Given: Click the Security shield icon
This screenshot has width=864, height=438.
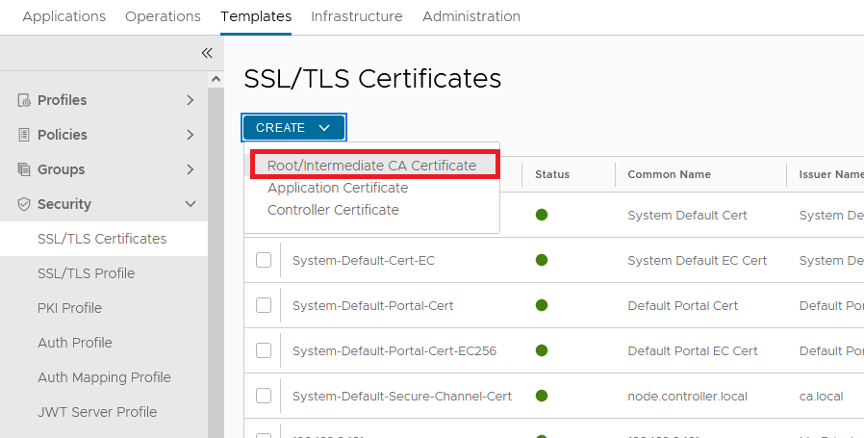Looking at the screenshot, I should click(24, 204).
